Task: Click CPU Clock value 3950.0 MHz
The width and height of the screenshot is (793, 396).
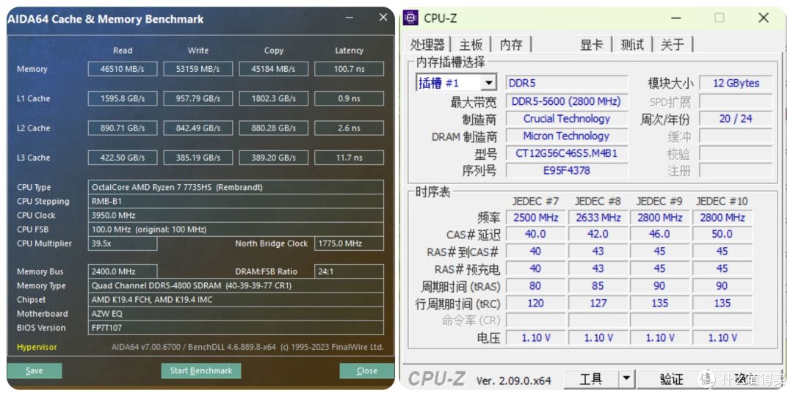Action: click(x=236, y=215)
